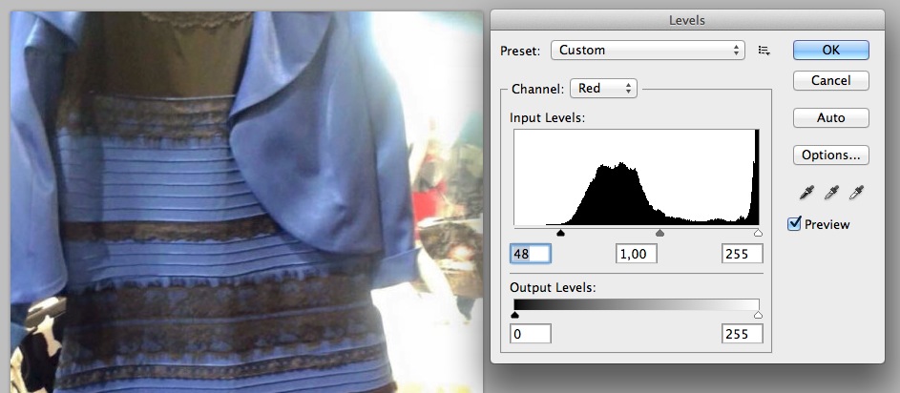The height and width of the screenshot is (393, 900).
Task: Click the midtone gamma field showing 1,00
Action: click(637, 254)
